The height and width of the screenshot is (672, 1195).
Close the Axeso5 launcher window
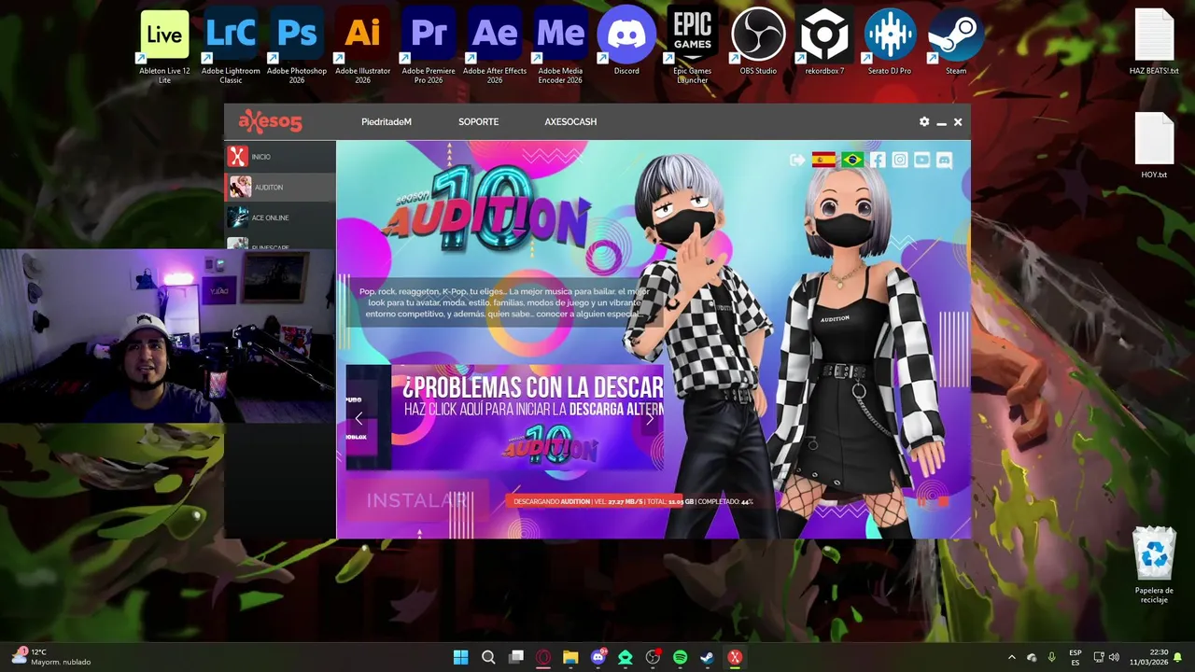(x=958, y=122)
